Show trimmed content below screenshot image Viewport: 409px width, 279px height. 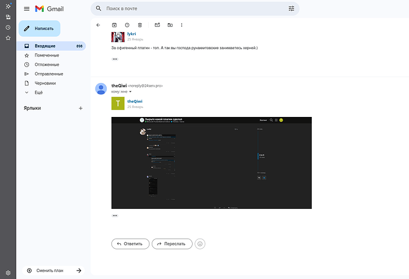[115, 215]
